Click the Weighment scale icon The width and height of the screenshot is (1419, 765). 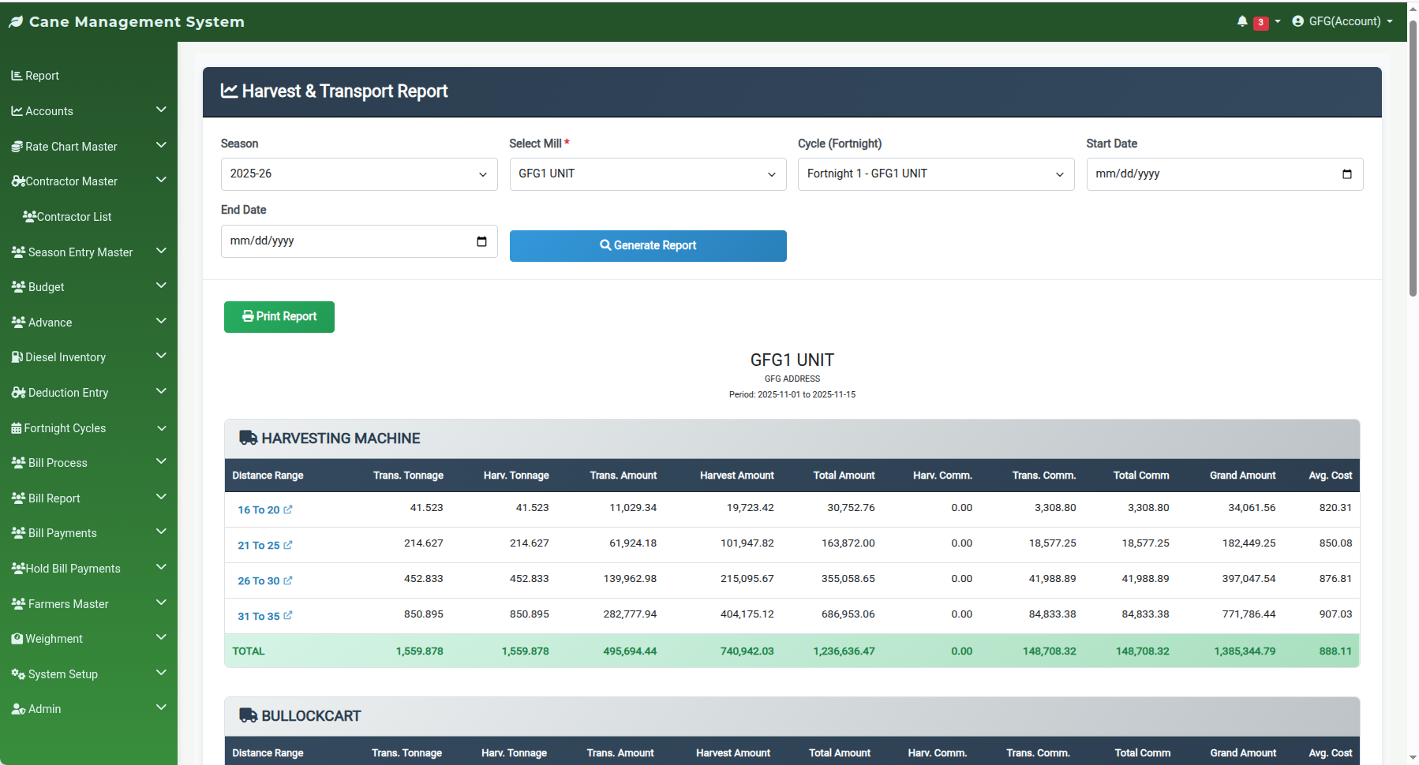[x=17, y=639]
